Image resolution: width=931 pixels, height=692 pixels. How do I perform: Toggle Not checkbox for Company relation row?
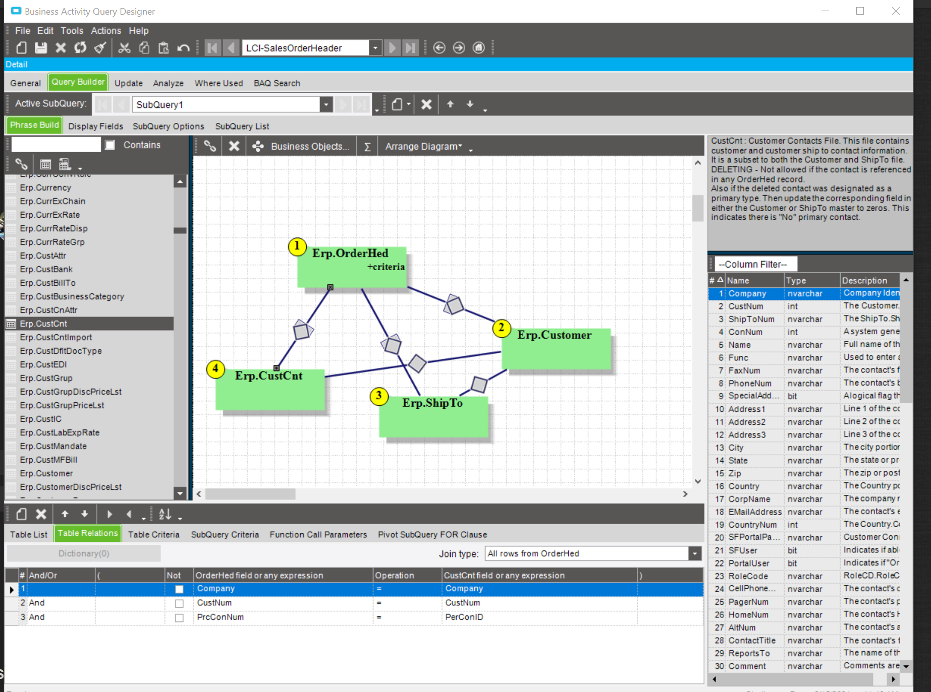pyautogui.click(x=179, y=589)
